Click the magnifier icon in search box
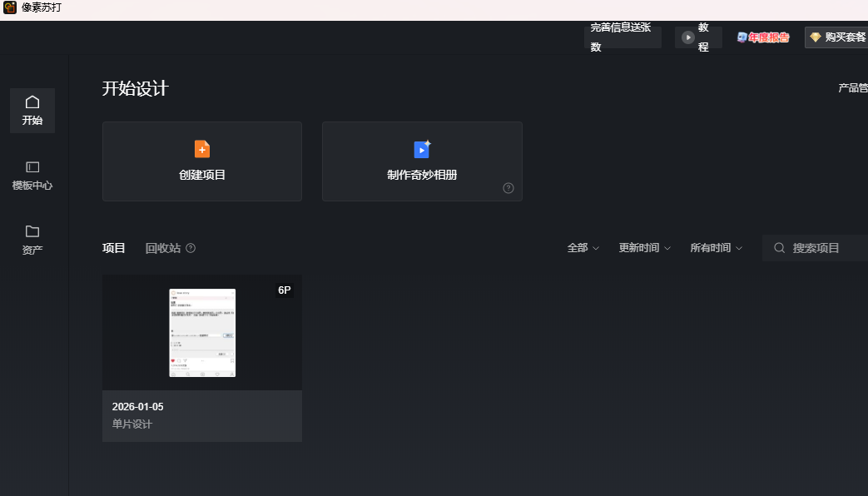The height and width of the screenshot is (496, 868). tap(780, 248)
